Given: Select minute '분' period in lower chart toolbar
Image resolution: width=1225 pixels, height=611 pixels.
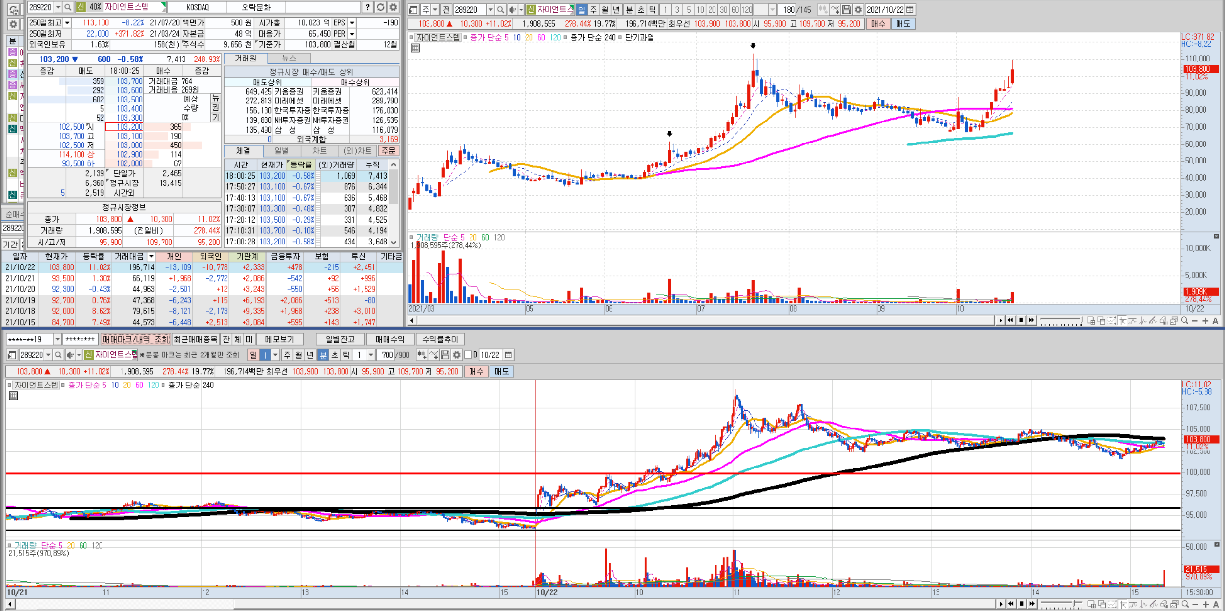Looking at the screenshot, I should (x=323, y=355).
